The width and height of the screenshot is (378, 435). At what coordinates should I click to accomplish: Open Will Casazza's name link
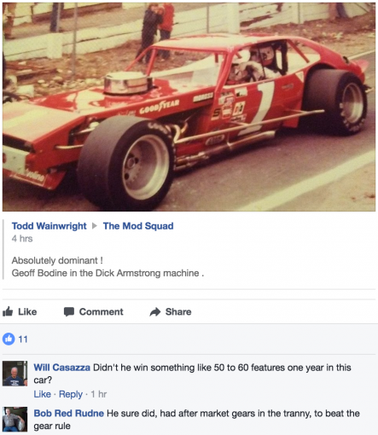pos(62,368)
